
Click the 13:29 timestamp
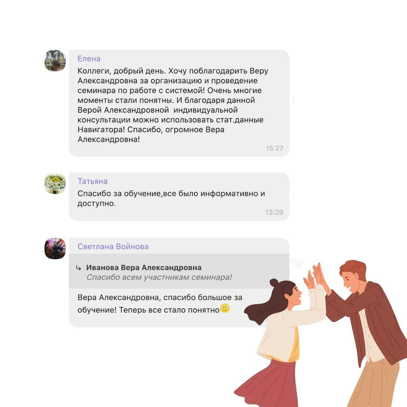(x=274, y=212)
